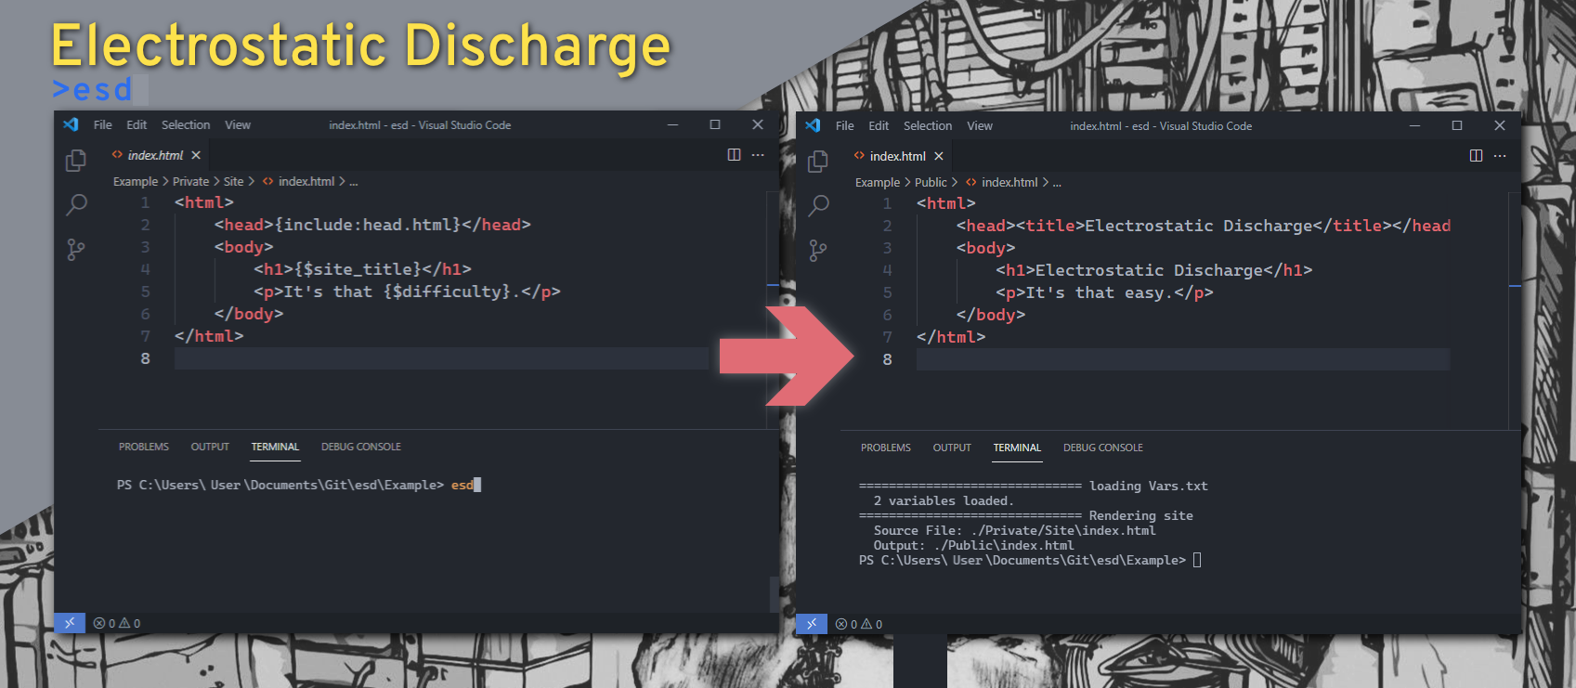Open More Actions ellipsis in left editor
1576x688 pixels.
pos(758,155)
